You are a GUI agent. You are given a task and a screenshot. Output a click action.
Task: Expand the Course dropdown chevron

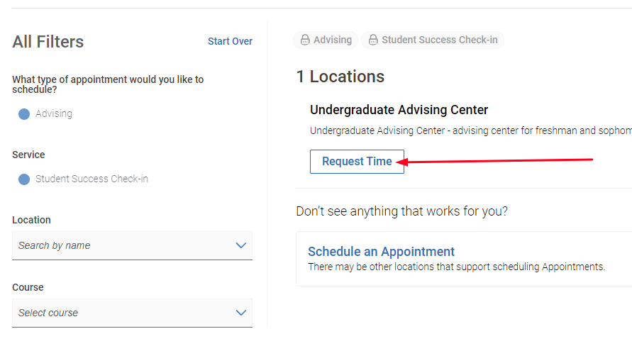[x=240, y=313]
